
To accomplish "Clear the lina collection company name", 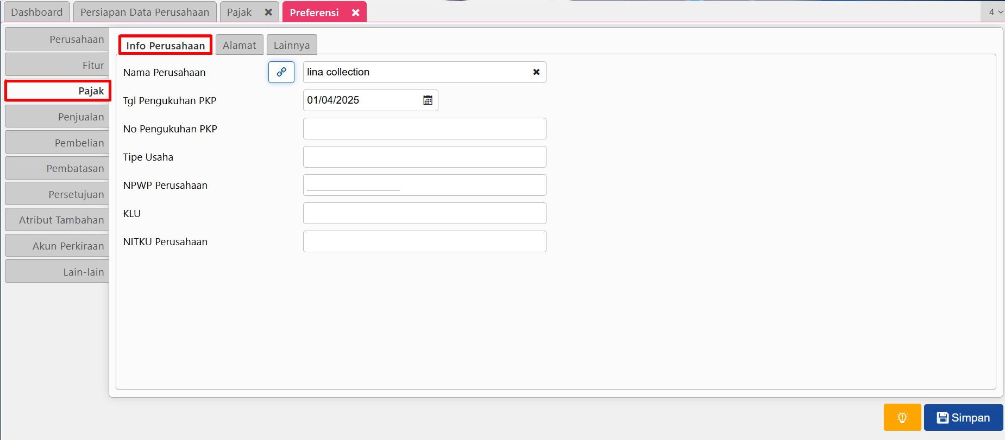I will pyautogui.click(x=536, y=72).
